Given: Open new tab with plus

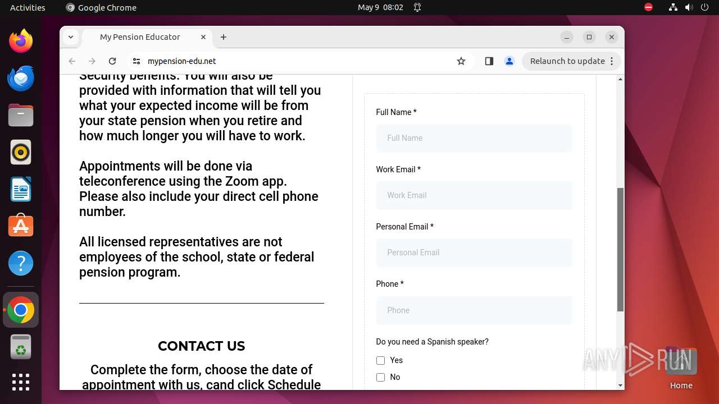Looking at the screenshot, I should (224, 37).
